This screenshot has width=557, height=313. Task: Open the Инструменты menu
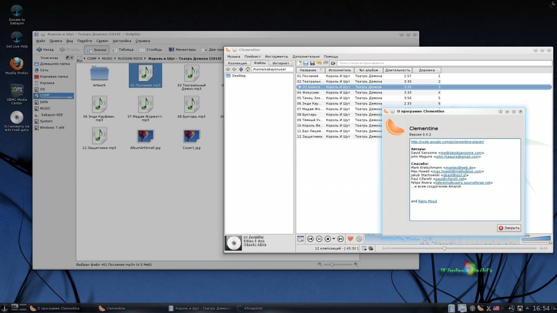tap(276, 56)
